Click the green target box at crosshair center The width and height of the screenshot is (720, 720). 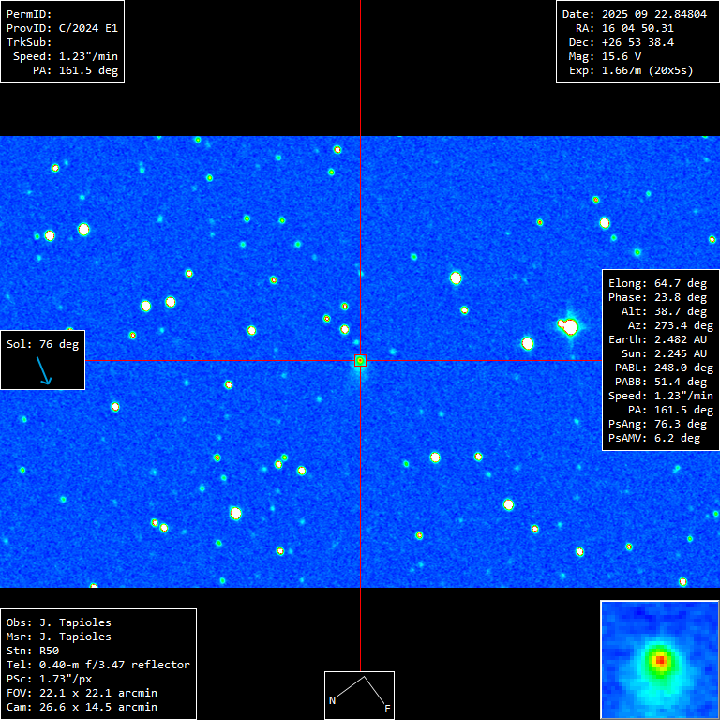pyautogui.click(x=360, y=361)
